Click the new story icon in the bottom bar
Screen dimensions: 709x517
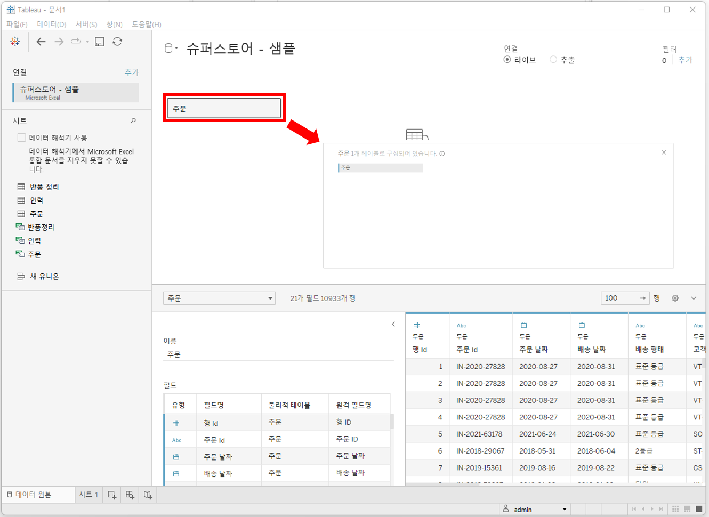pyautogui.click(x=148, y=495)
